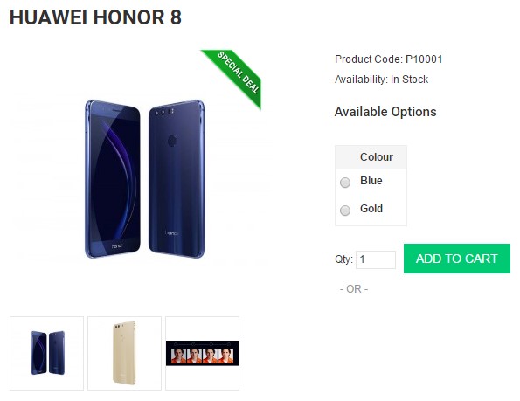Click the Availability In Stock text
The height and width of the screenshot is (401, 520).
(x=381, y=80)
